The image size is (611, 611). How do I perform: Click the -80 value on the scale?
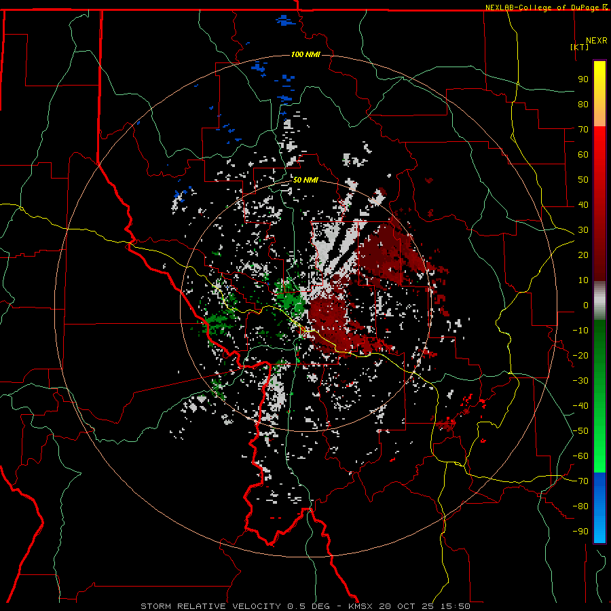point(580,506)
